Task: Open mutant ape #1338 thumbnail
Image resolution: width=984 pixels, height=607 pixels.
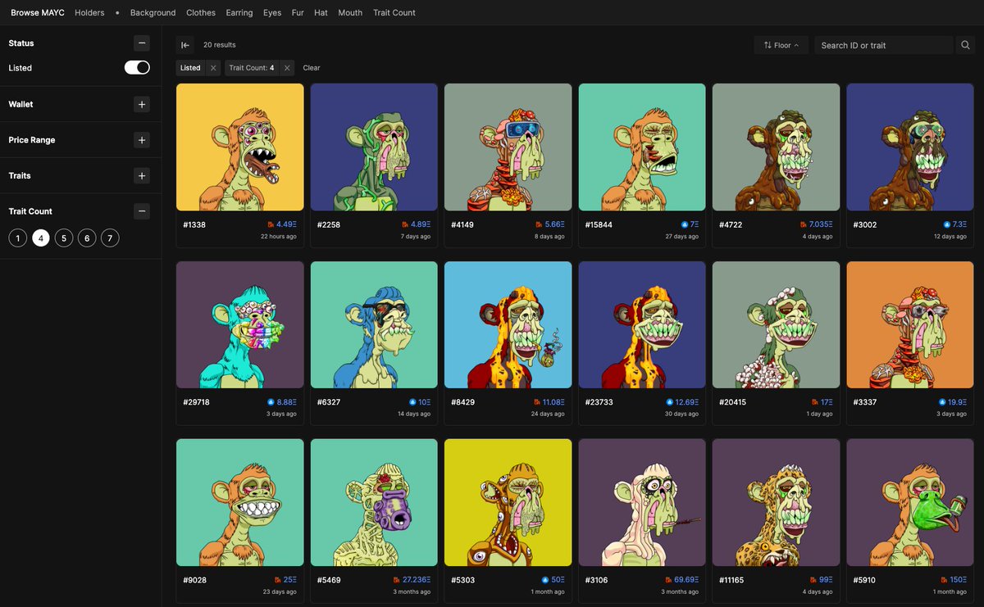Action: point(240,147)
